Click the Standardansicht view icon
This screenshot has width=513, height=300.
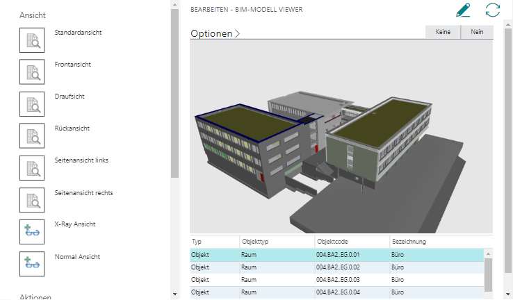32,40
